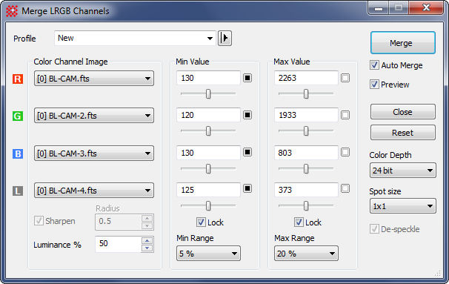
Task: Click the blue B channel icon
Action: [x=18, y=153]
